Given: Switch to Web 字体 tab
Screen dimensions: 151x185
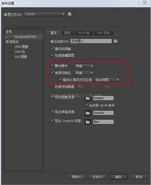Looking at the screenshot, I should pyautogui.click(x=103, y=33).
